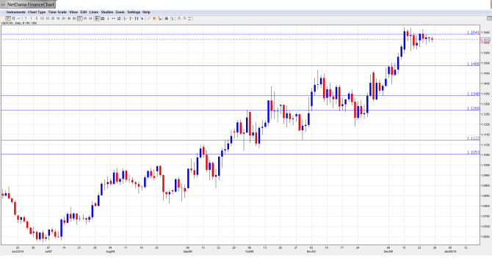Open the View menu

[73, 12]
